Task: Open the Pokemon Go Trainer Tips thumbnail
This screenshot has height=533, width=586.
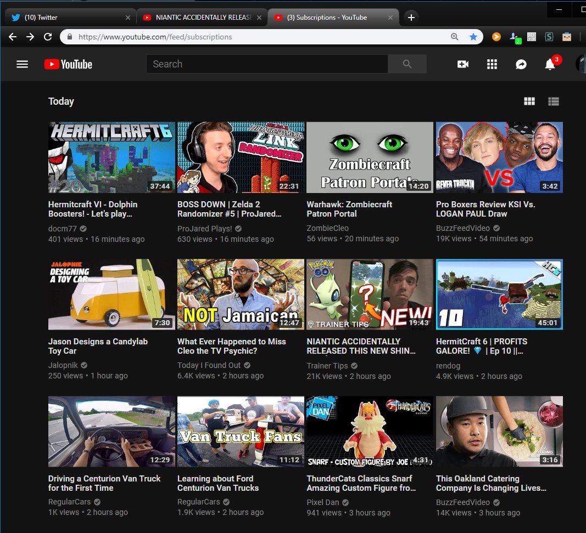Action: click(x=370, y=294)
